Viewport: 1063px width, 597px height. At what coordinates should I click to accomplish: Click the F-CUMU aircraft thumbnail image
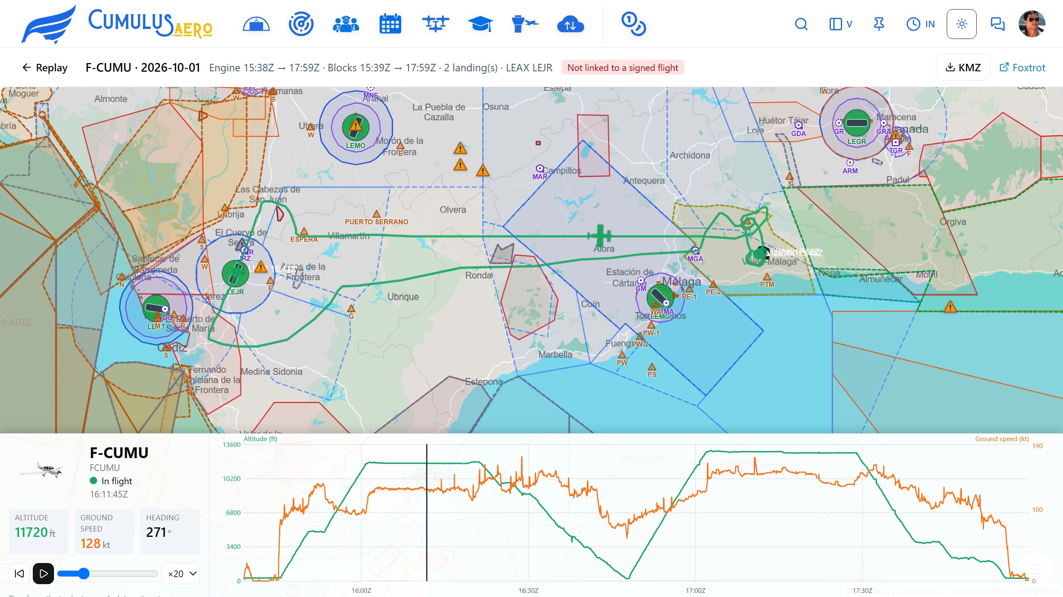coord(42,469)
